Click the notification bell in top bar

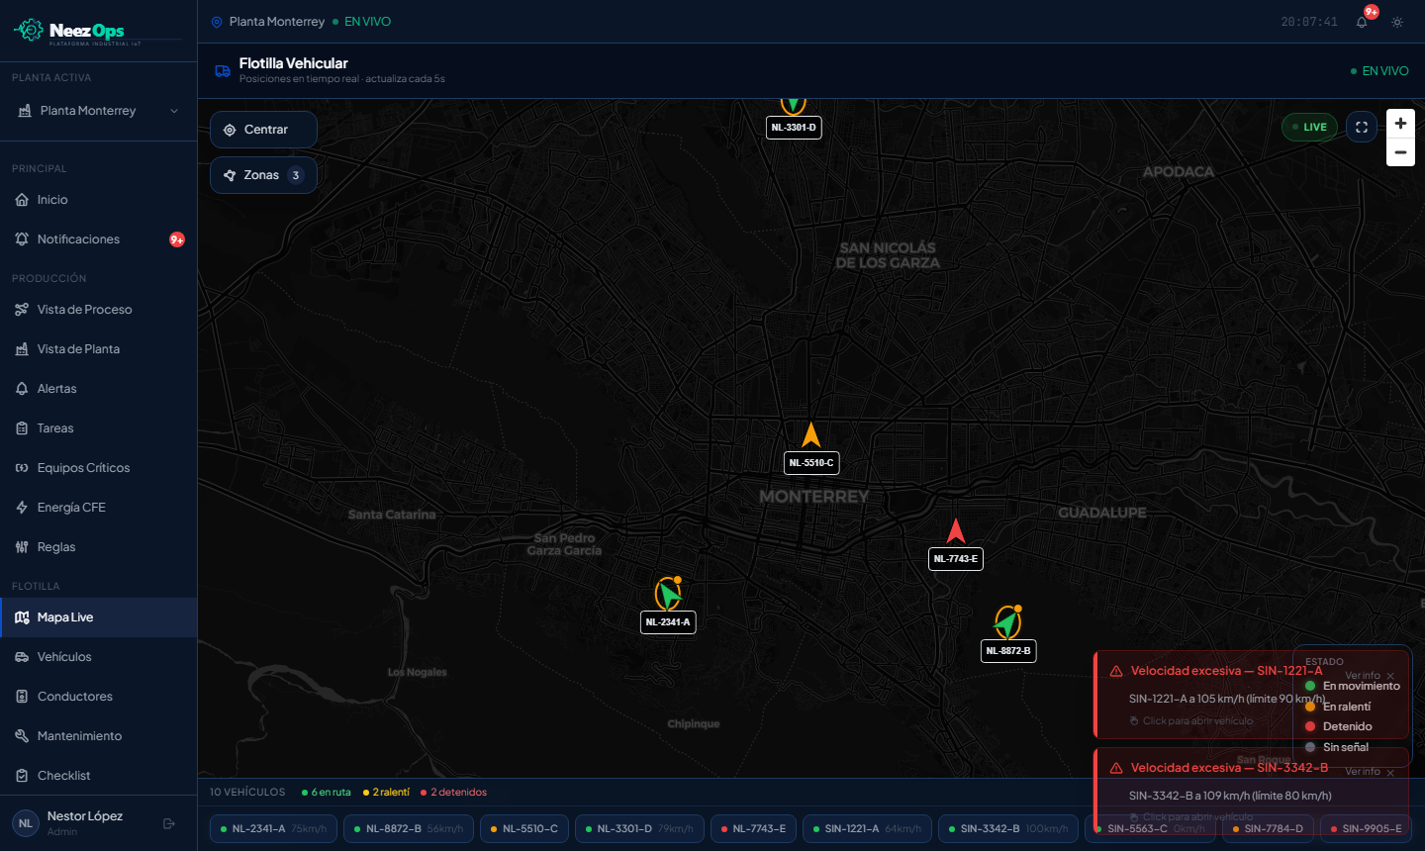[1362, 22]
